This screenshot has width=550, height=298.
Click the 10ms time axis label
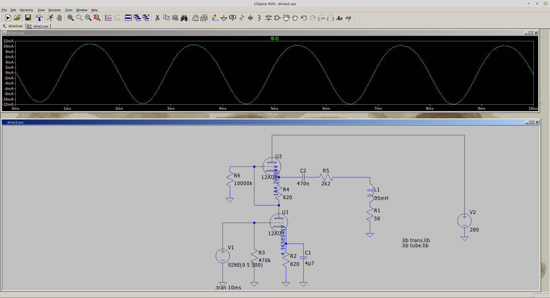[x=533, y=108]
